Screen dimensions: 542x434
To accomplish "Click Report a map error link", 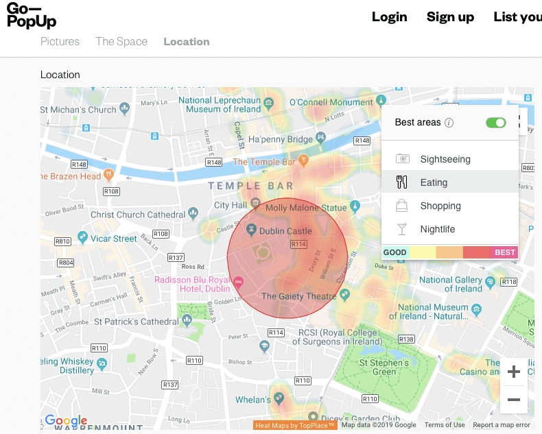I will click(x=502, y=424).
